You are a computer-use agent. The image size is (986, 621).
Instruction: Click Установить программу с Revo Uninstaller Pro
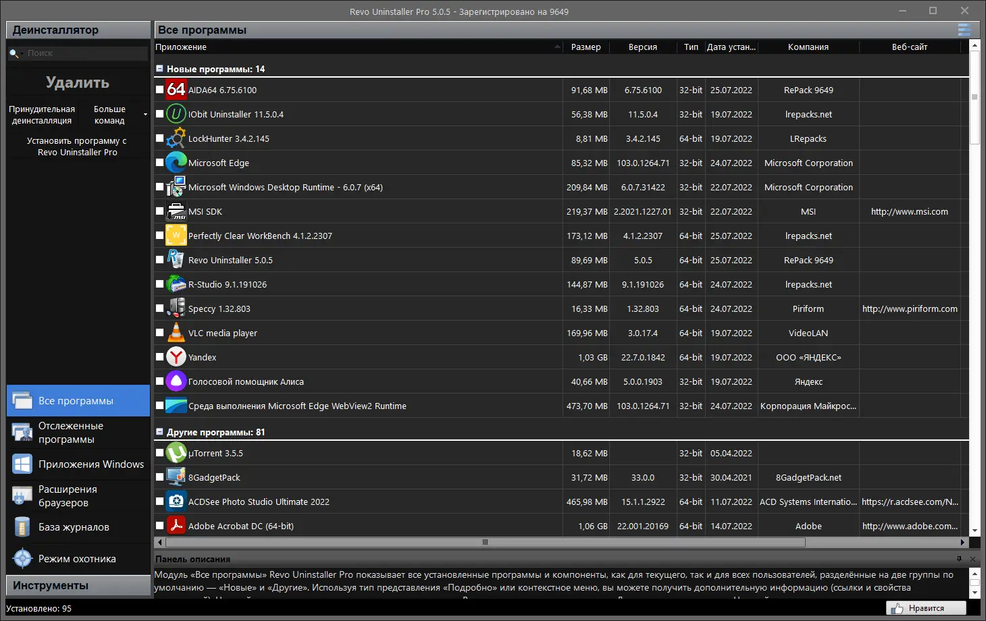(77, 146)
